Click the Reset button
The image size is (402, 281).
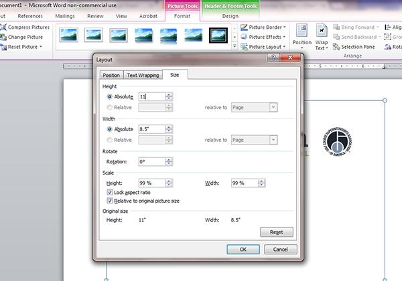(x=276, y=232)
